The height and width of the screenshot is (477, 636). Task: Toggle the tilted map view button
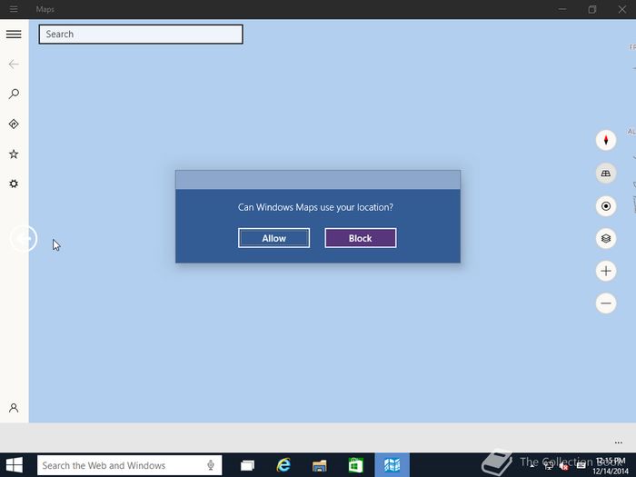(x=606, y=174)
